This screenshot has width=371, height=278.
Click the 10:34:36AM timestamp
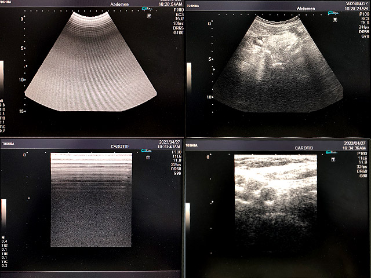(x=354, y=148)
